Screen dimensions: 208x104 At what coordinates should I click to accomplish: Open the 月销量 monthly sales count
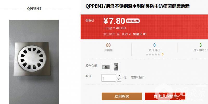coord(108,45)
